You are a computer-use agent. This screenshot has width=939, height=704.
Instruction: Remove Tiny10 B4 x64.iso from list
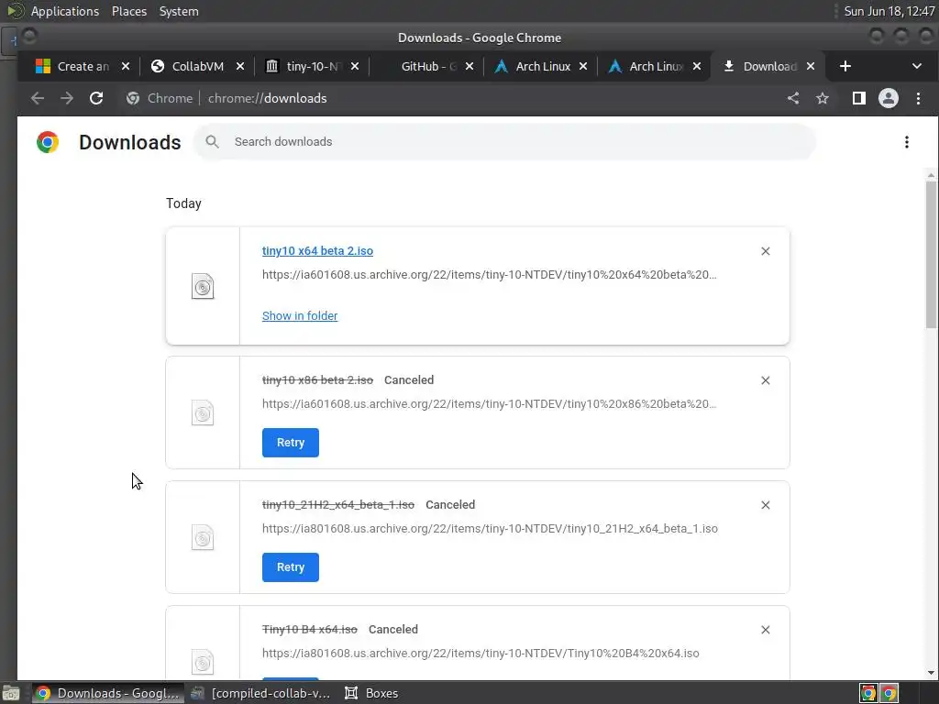point(766,630)
